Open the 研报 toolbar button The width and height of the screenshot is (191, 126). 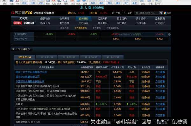point(25,3)
